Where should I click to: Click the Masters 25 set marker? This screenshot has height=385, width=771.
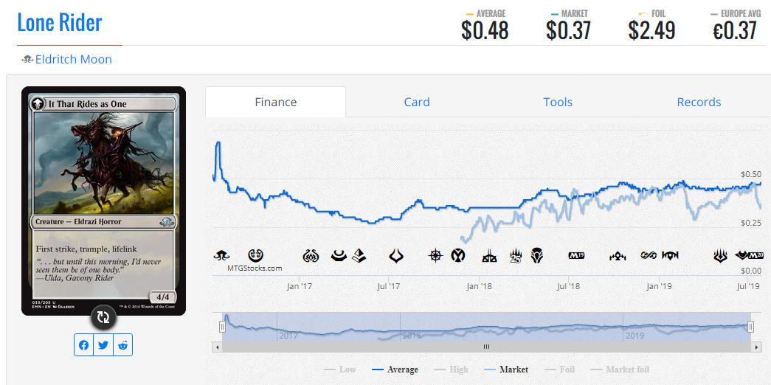coord(515,256)
